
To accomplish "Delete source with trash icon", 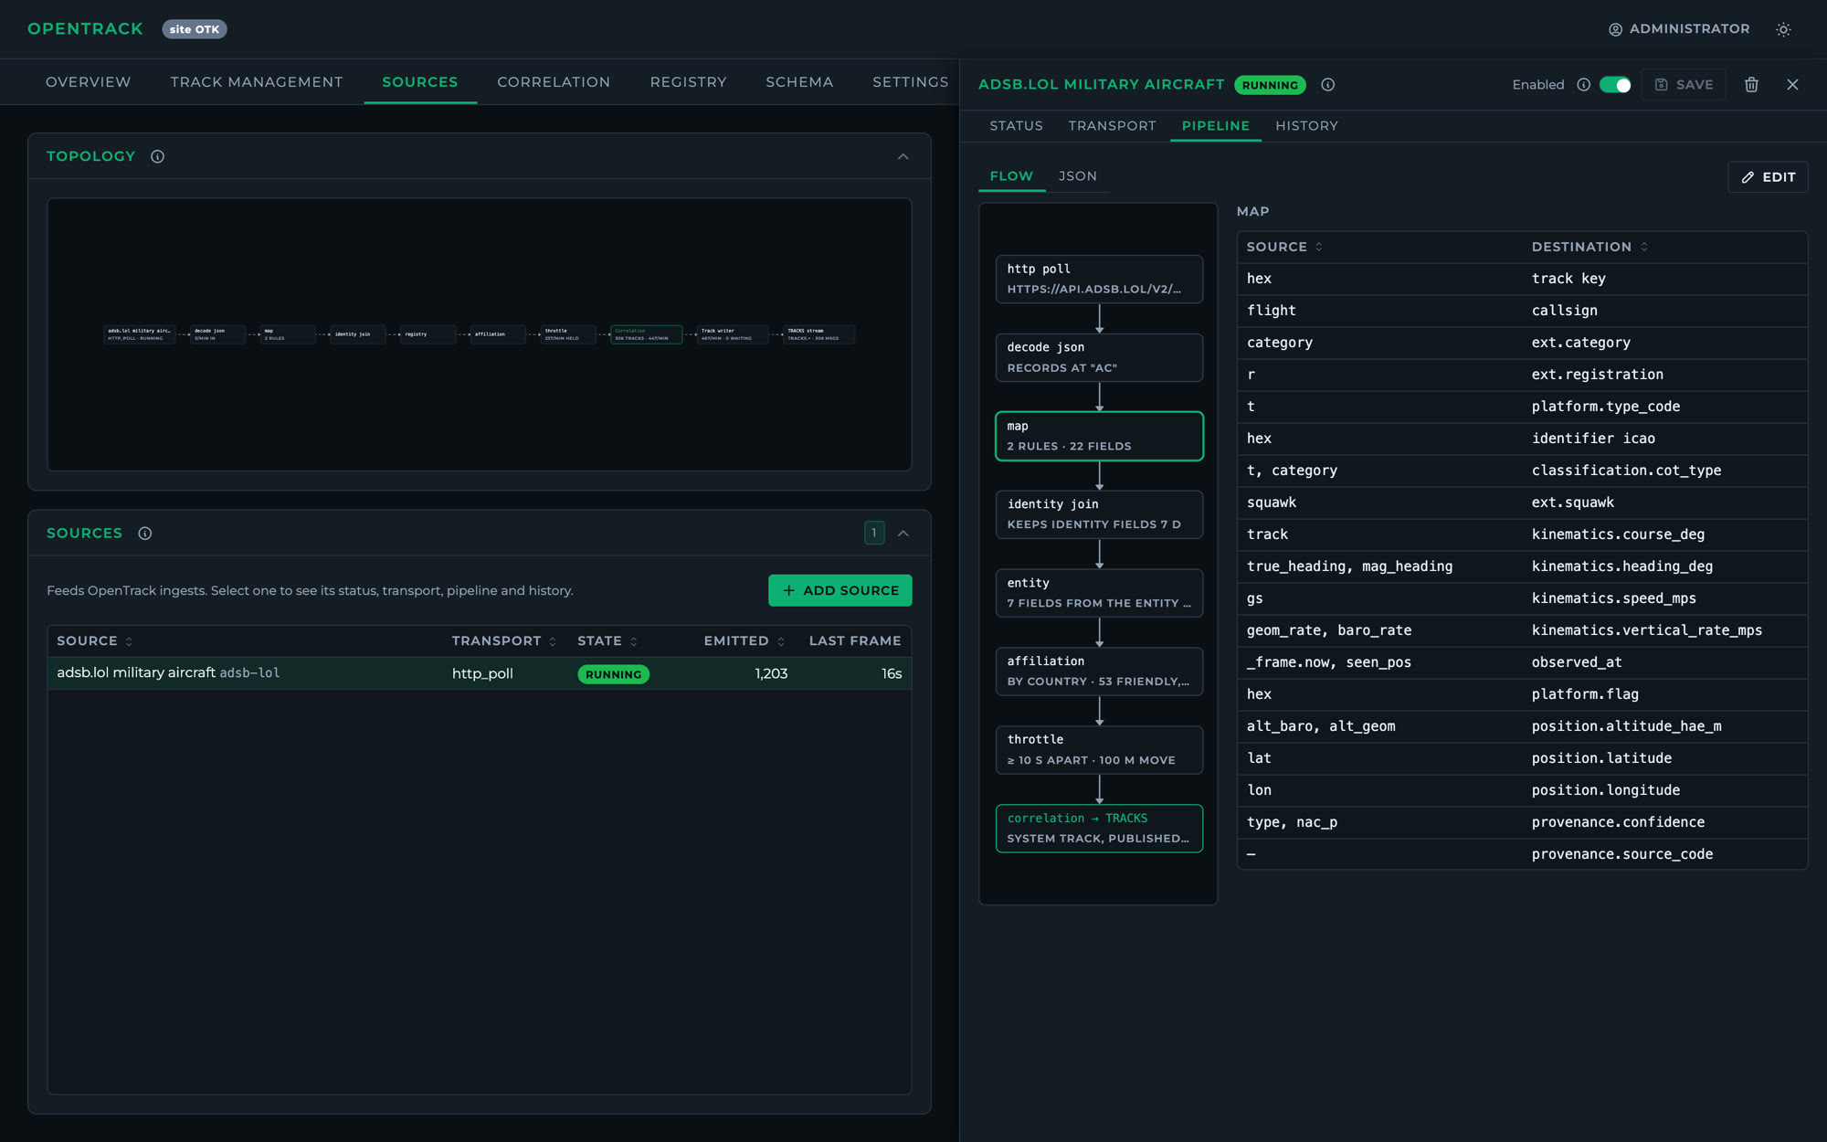I will 1751,85.
